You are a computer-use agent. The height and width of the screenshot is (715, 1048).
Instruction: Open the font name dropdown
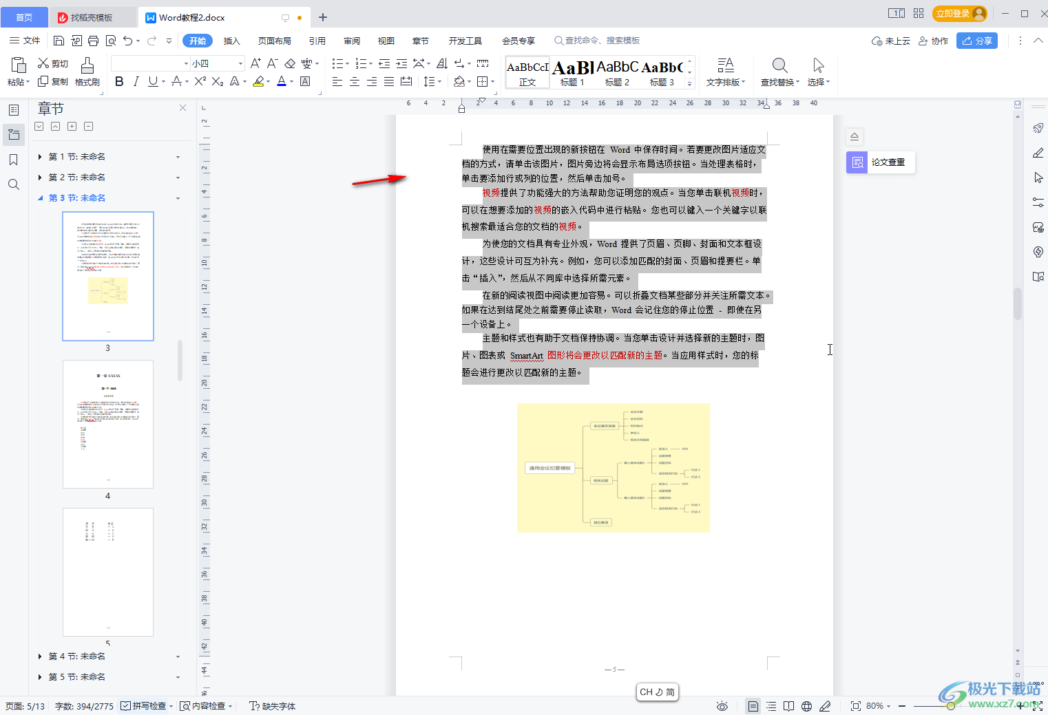point(186,63)
